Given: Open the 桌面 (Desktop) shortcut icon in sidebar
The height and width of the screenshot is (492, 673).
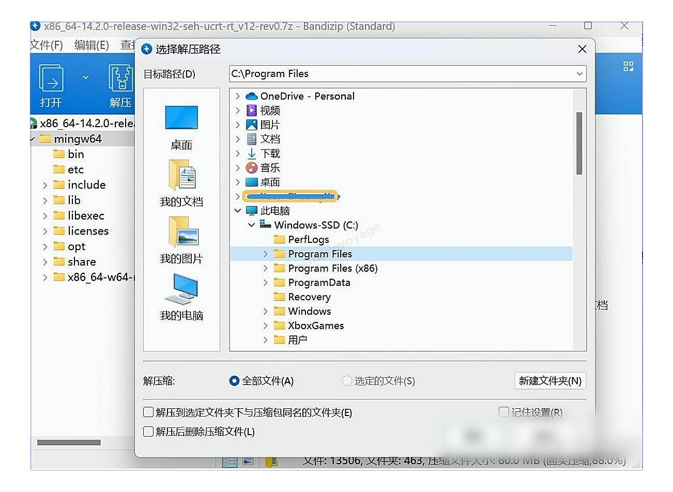Looking at the screenshot, I should [181, 117].
